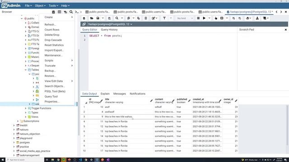
Task: Open the No limit row limit dropdown
Action: tap(185, 18)
